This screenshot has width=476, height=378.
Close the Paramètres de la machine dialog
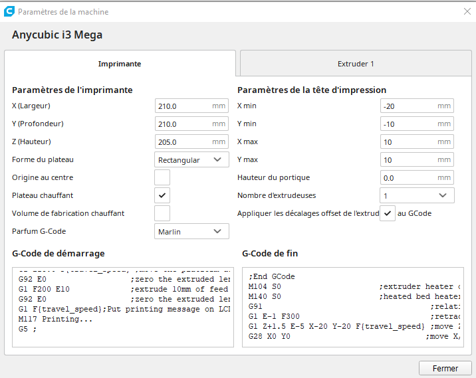pos(467,11)
